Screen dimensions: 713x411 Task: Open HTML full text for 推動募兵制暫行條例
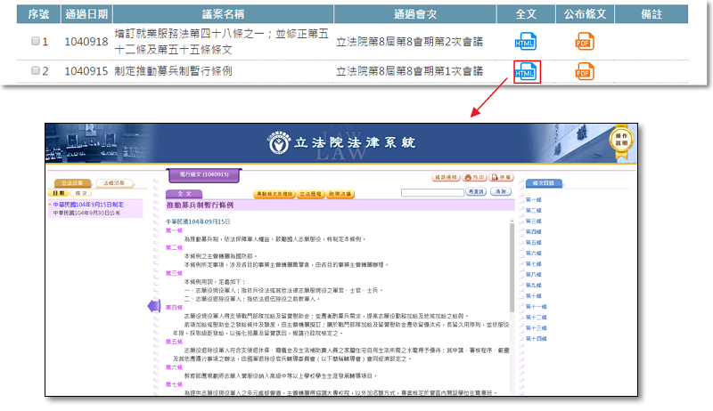point(526,71)
